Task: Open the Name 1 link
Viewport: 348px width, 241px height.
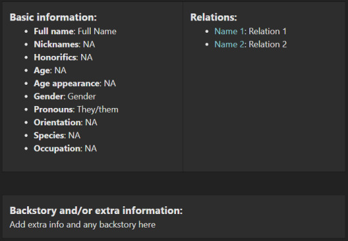Action: 229,31
